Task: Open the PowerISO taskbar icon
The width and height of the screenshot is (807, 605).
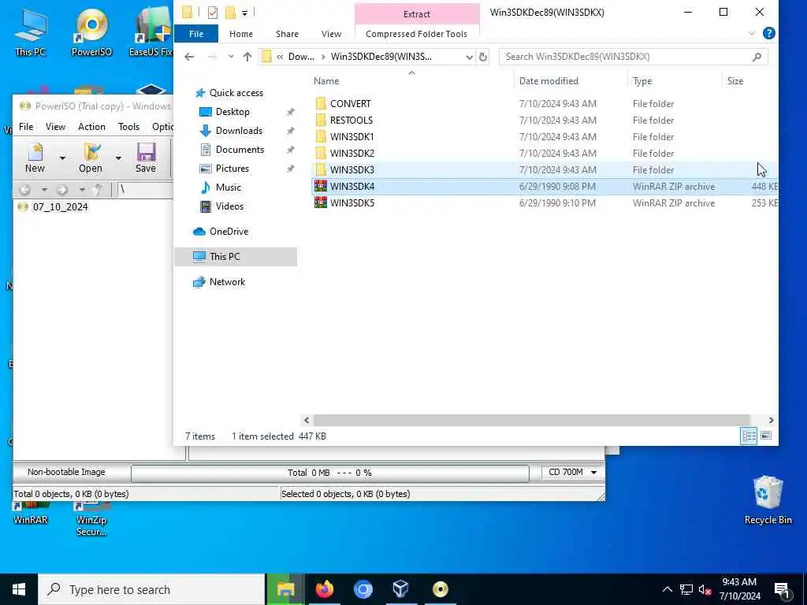Action: pyautogui.click(x=440, y=589)
